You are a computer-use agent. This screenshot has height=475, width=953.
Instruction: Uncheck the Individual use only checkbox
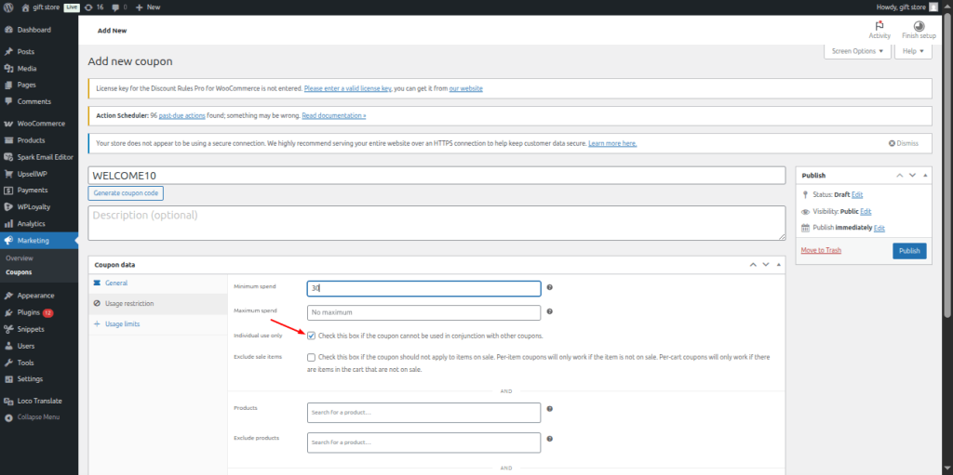pyautogui.click(x=311, y=336)
